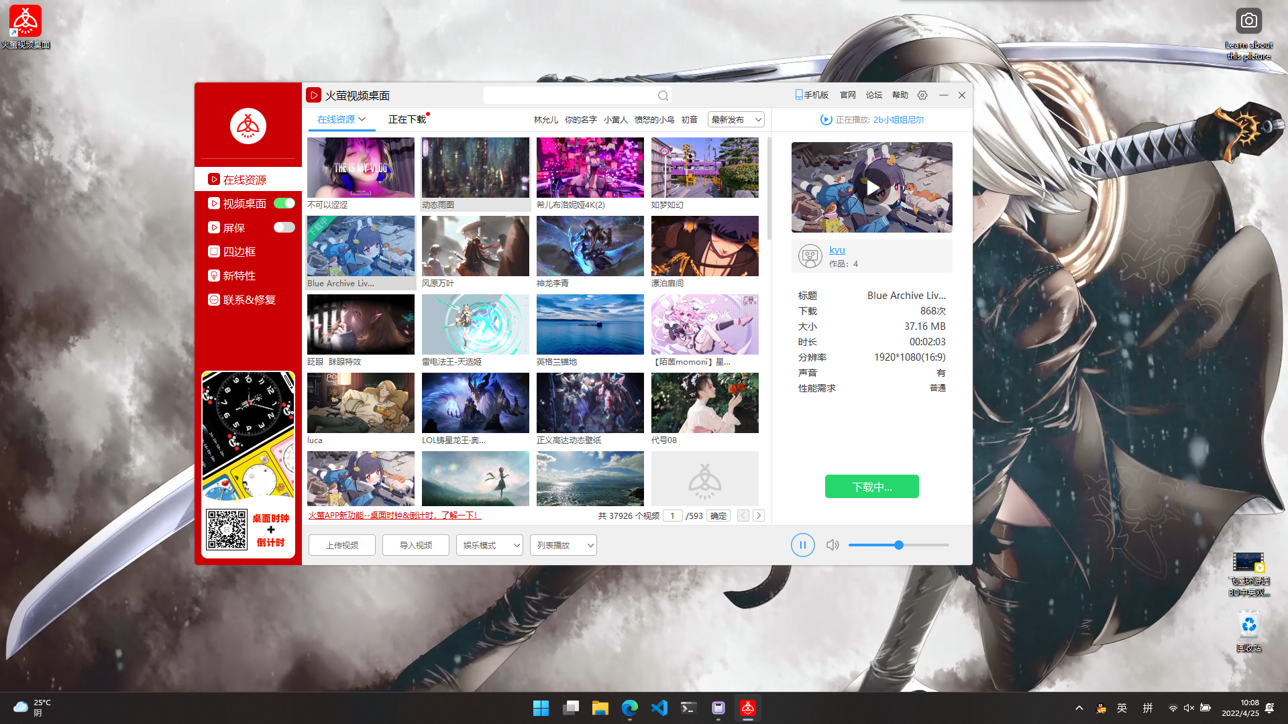The image size is (1288, 724).
Task: Click the author avatar icon for kyu
Action: click(810, 256)
